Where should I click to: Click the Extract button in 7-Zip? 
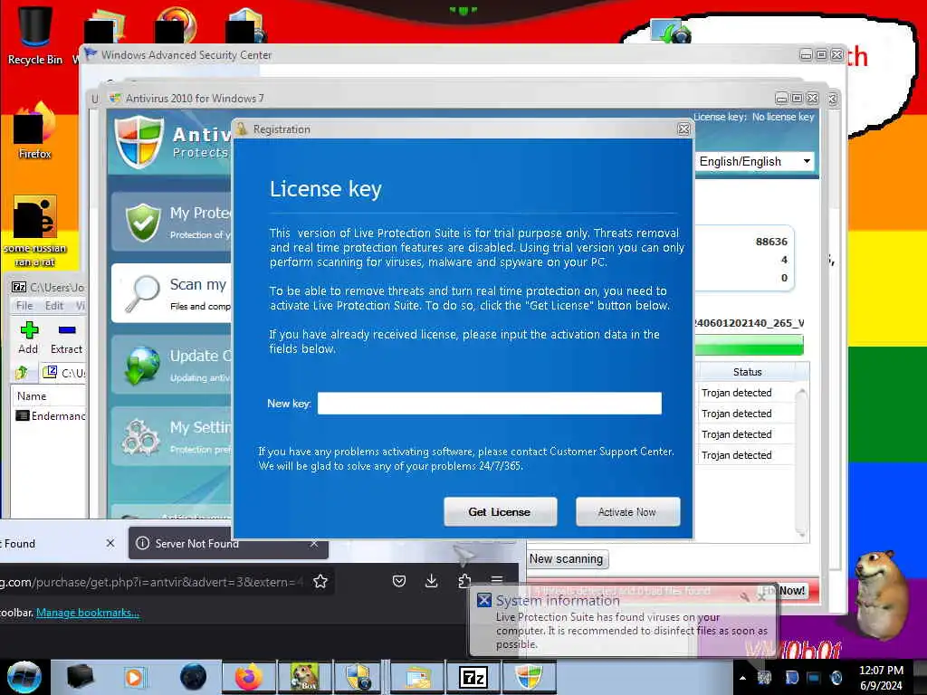tap(66, 338)
